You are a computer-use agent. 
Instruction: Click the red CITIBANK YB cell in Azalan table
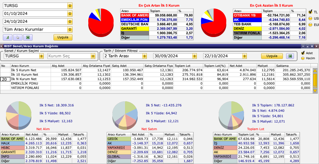pos(247,15)
